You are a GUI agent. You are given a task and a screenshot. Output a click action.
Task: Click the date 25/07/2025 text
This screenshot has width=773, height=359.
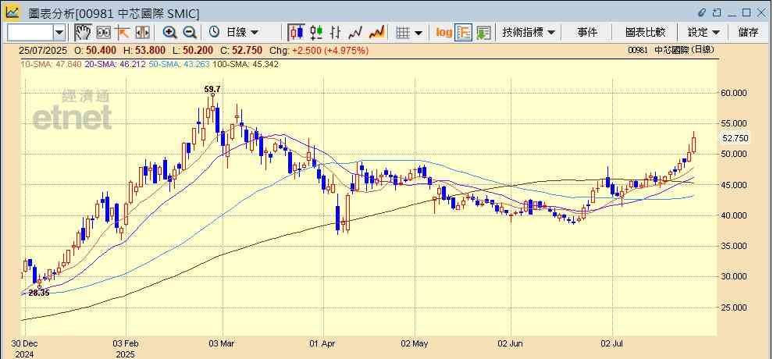[43, 50]
